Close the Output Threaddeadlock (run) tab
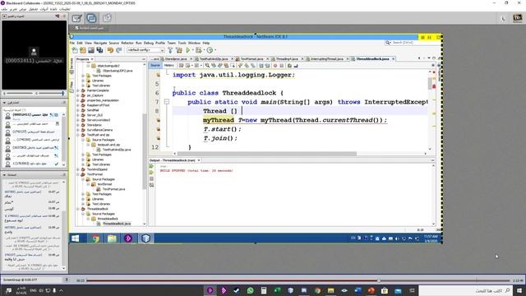This screenshot has width=526, height=296. click(x=199, y=160)
